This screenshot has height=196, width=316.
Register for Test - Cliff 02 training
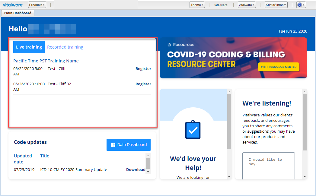click(x=143, y=84)
